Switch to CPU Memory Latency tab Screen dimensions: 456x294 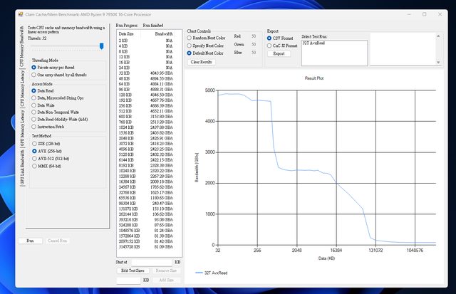pos(22,88)
